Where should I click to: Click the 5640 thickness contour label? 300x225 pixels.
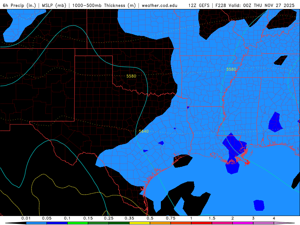pos(144,131)
